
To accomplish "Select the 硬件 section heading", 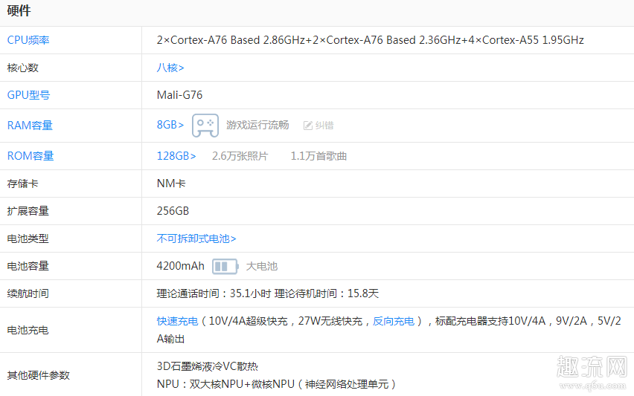I will click(x=19, y=11).
